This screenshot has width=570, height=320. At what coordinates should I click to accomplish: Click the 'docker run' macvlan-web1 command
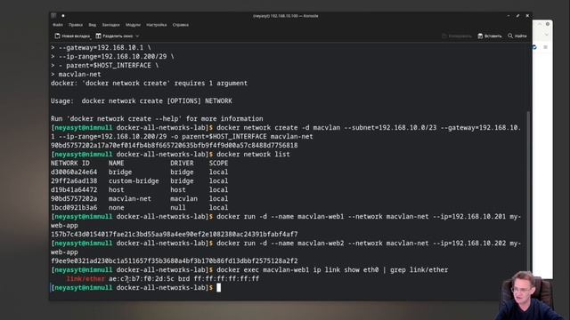[286, 221]
